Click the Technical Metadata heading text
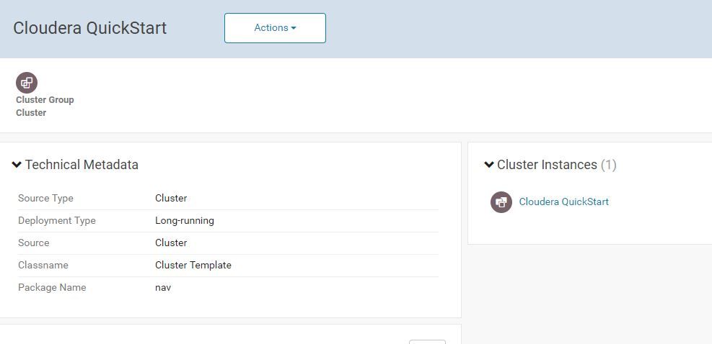This screenshot has width=712, height=344. [82, 165]
